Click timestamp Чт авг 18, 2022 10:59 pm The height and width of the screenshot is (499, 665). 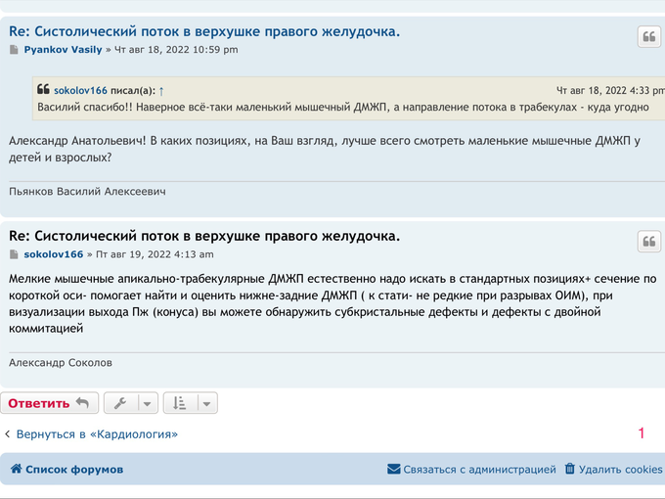[176, 50]
